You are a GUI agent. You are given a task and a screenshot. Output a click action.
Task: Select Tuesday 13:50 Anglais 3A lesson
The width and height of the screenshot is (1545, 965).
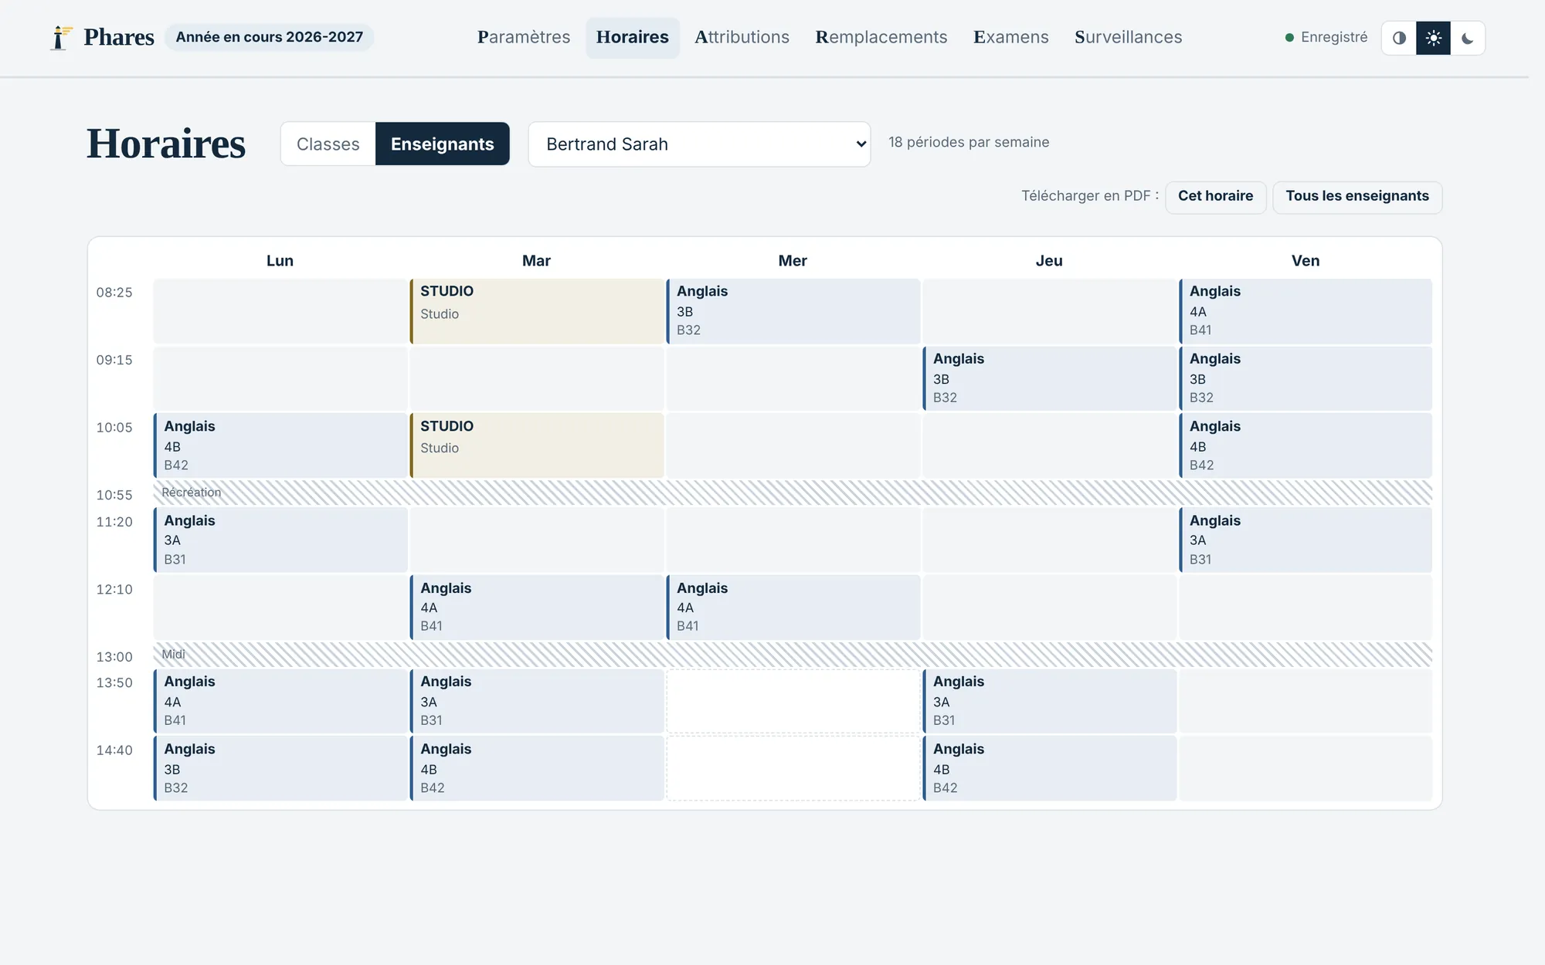[x=537, y=701]
